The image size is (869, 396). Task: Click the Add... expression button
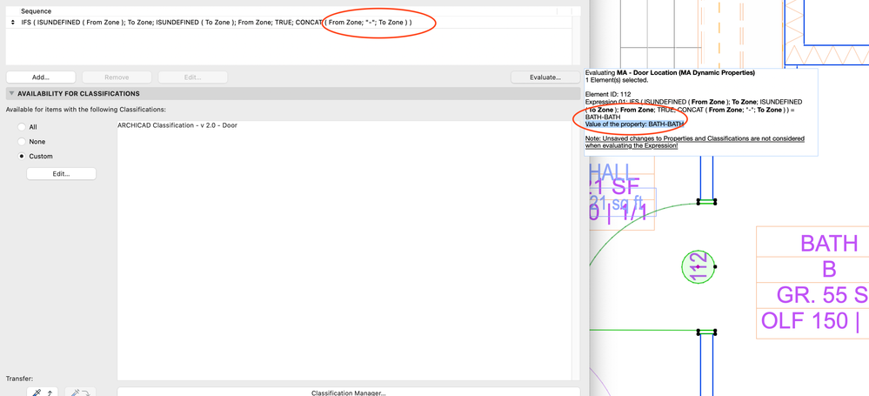pos(41,77)
